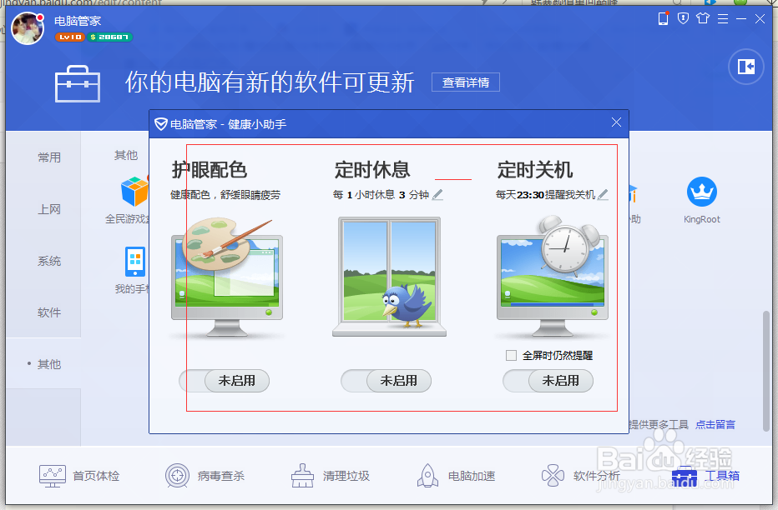Click the user avatar picture
778x510 pixels.
click(28, 28)
